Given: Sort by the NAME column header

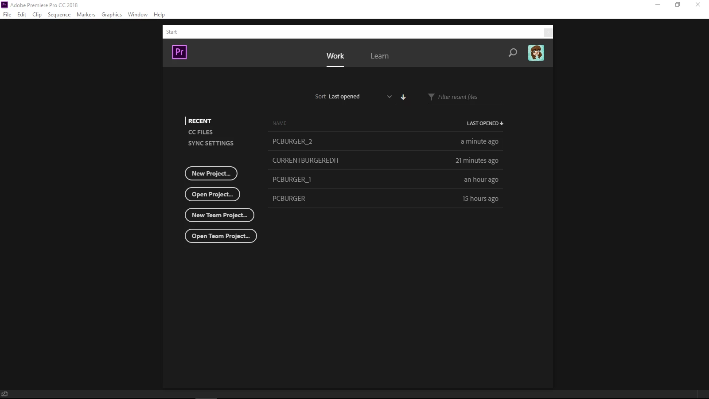Looking at the screenshot, I should (280, 123).
